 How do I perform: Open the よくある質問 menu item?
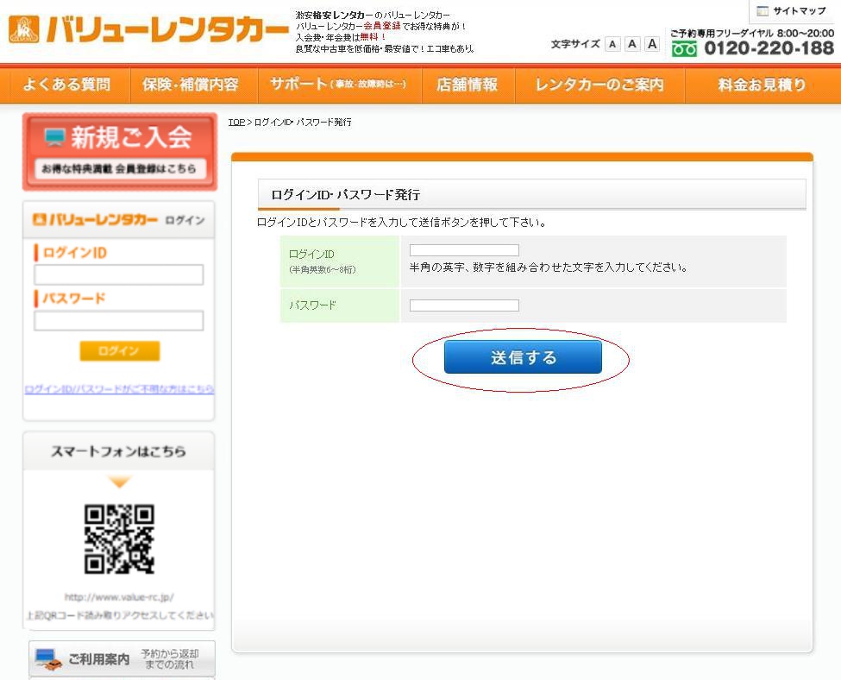pos(66,85)
